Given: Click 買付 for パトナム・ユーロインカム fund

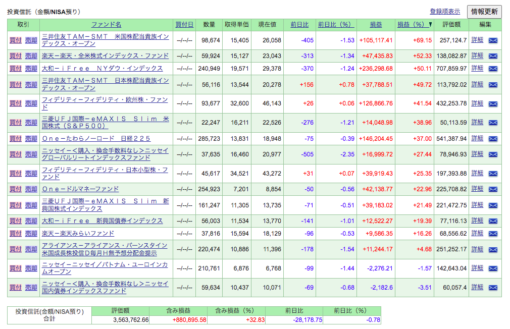Looking at the screenshot, I should pos(15,268).
